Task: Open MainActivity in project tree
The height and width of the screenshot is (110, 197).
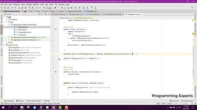Action: (x=22, y=30)
